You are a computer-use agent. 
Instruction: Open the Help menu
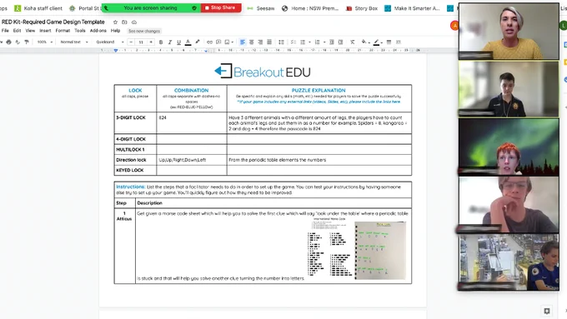115,31
